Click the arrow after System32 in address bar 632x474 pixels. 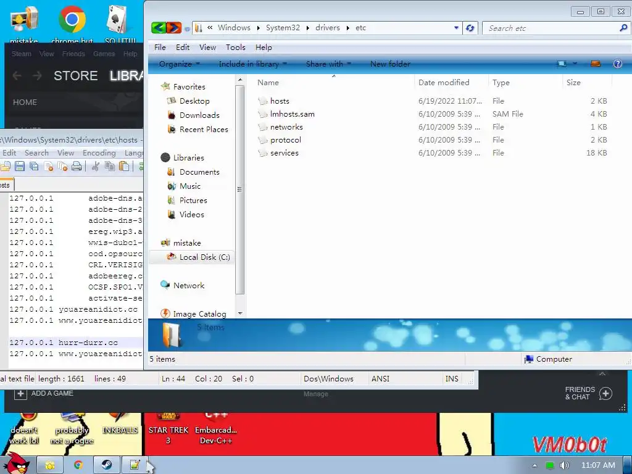click(x=308, y=28)
